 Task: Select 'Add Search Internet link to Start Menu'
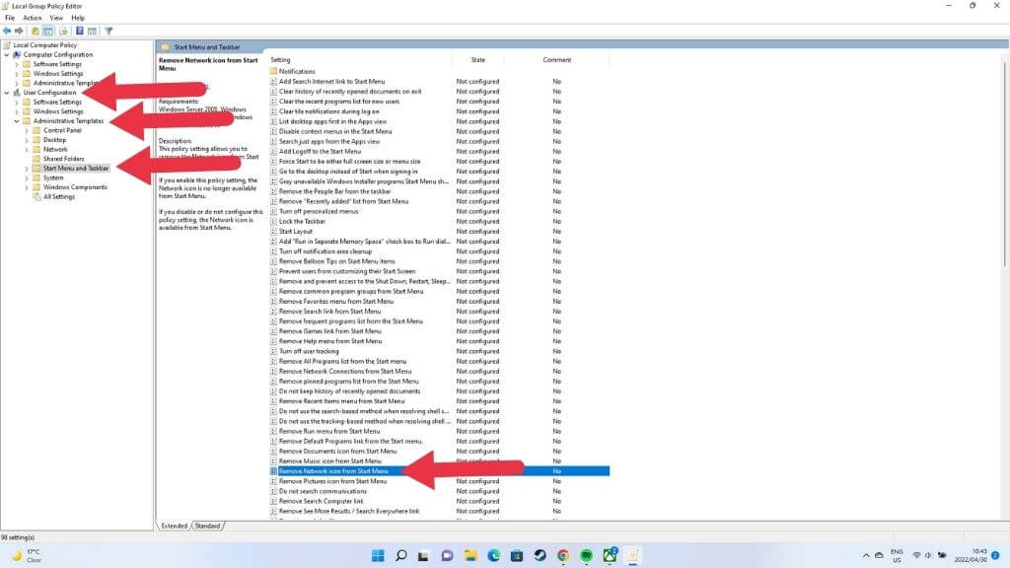[x=331, y=82]
